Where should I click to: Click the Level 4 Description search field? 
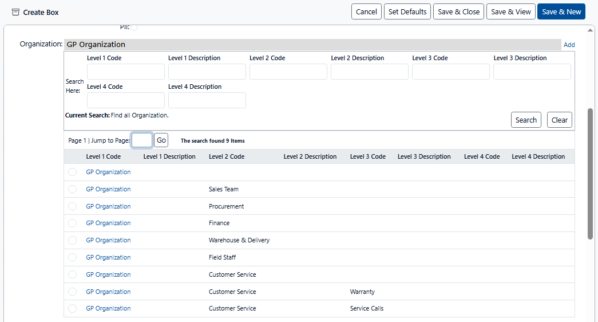point(207,100)
